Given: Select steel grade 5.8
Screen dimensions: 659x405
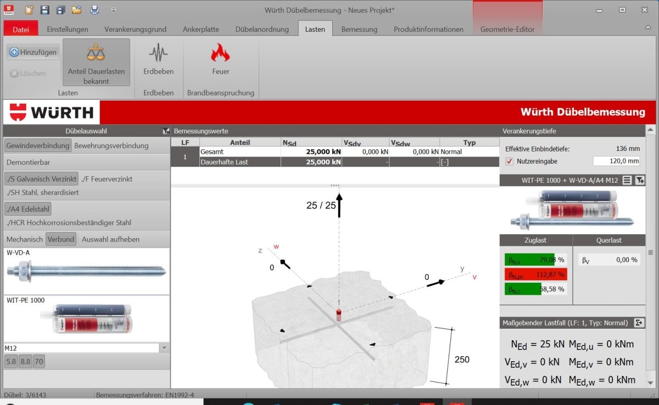Looking at the screenshot, I should [11, 361].
